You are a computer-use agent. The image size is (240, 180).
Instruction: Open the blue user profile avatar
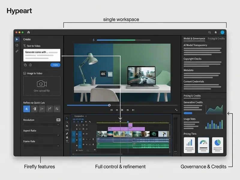[222, 32]
